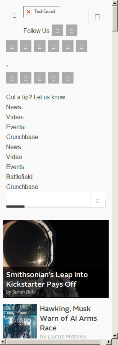Open the 'Hawking, Musk Warn of AI Arms Race' headline

68,318
